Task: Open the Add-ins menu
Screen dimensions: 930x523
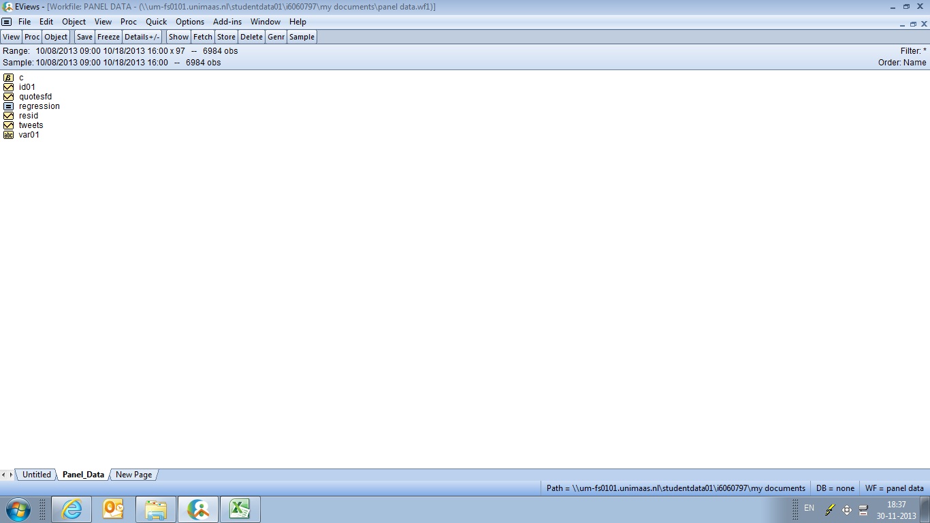Action: [227, 22]
